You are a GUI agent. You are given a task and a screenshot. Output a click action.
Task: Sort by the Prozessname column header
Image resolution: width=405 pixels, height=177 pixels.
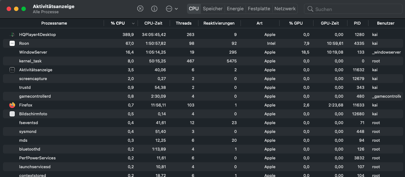pyautogui.click(x=54, y=23)
